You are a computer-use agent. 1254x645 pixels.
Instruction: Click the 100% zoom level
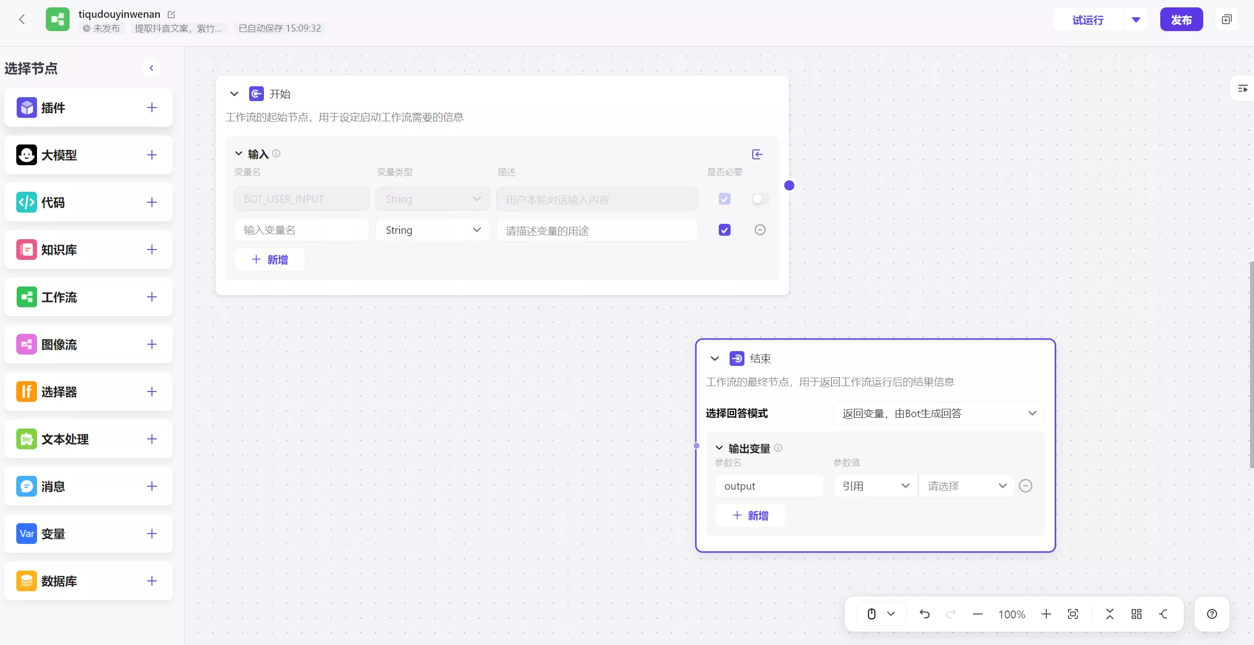pyautogui.click(x=1012, y=614)
